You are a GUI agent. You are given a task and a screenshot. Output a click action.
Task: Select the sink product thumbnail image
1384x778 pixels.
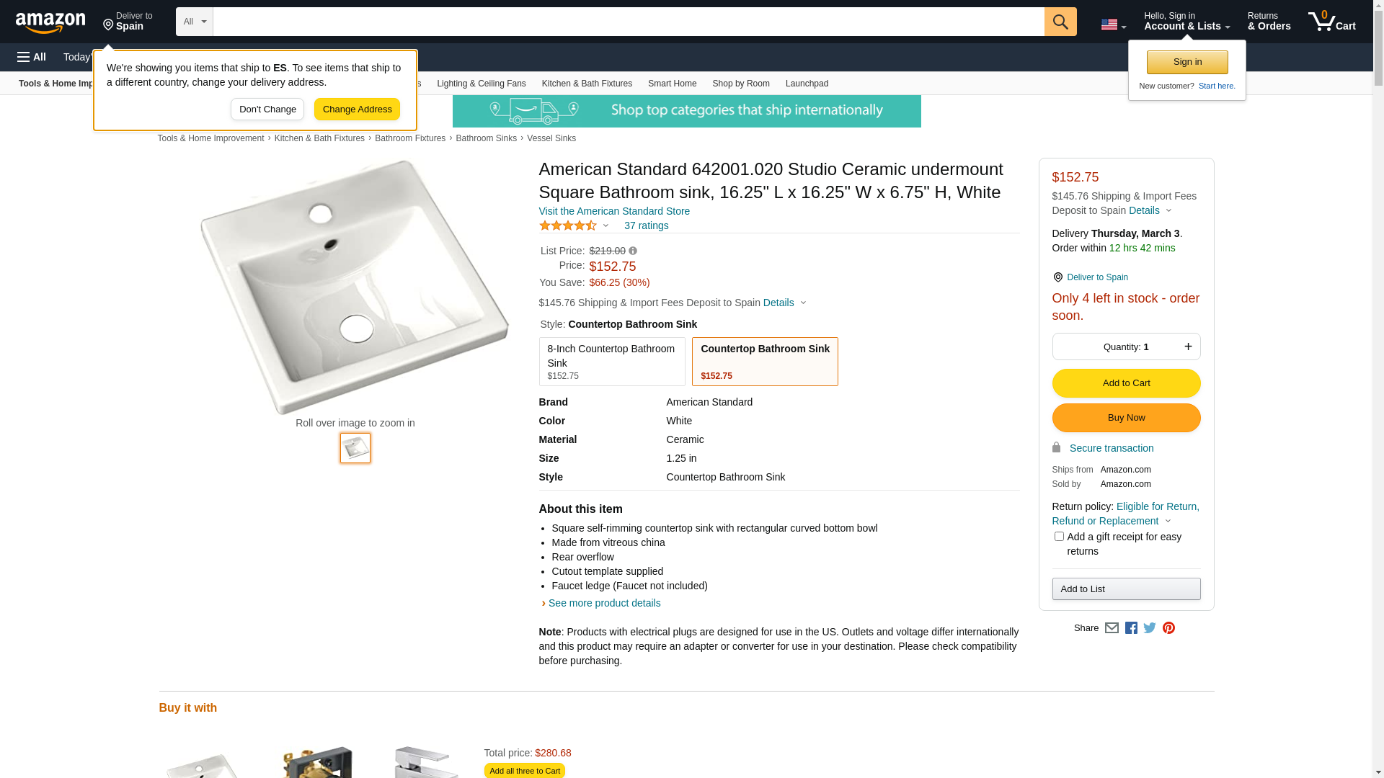355,448
